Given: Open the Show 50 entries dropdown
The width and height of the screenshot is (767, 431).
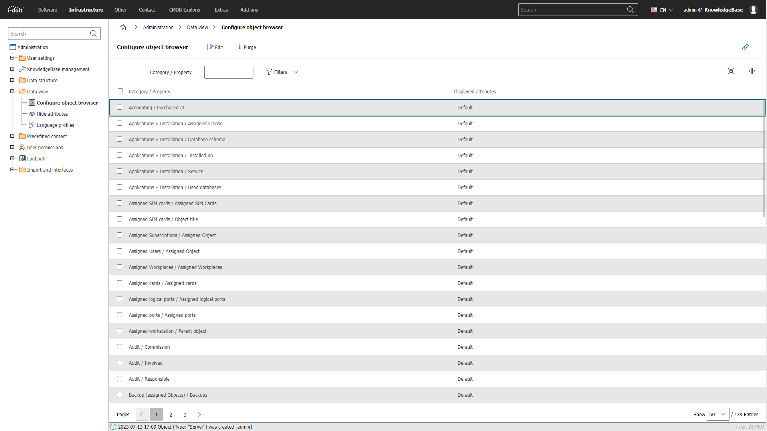Looking at the screenshot, I should pos(718,414).
